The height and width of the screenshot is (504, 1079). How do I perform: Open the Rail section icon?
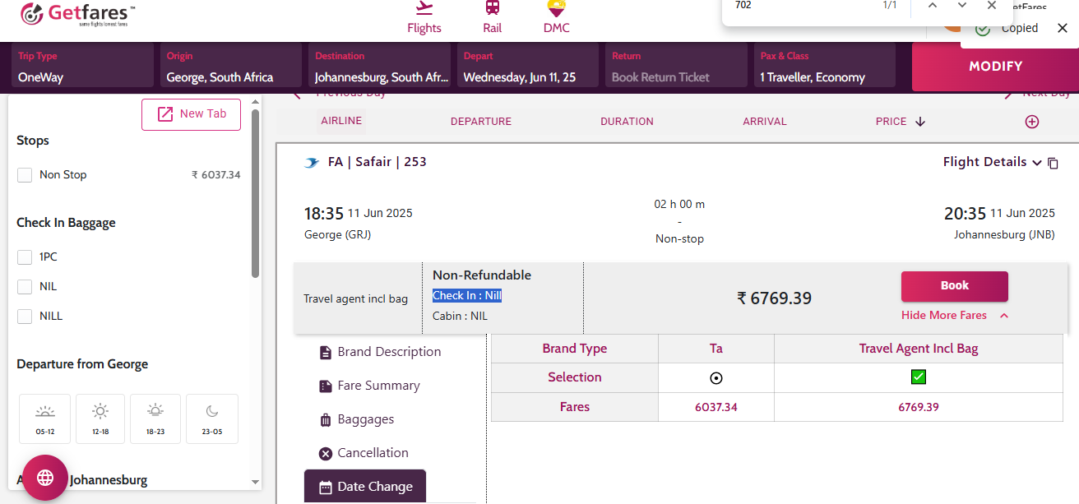pyautogui.click(x=492, y=8)
